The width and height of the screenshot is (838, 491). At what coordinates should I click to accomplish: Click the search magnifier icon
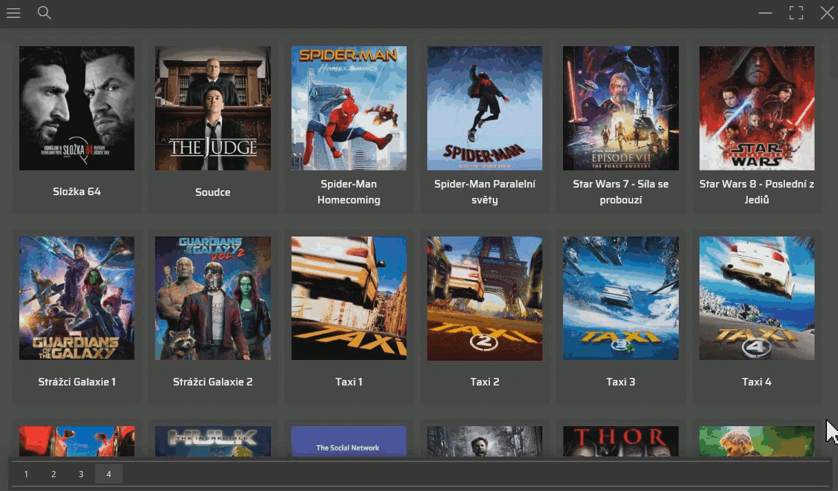pos(44,13)
